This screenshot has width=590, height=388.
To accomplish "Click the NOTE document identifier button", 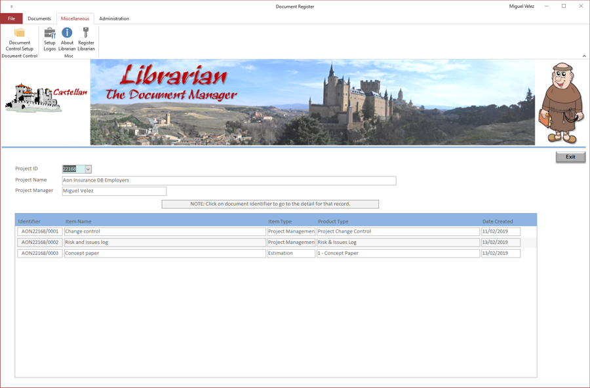I will (270, 204).
